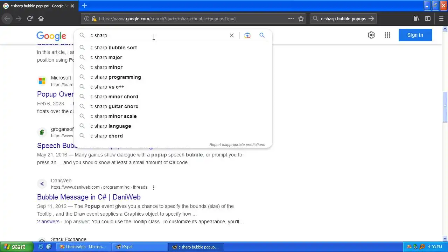Open the Library bookshelf icon

(x=416, y=19)
